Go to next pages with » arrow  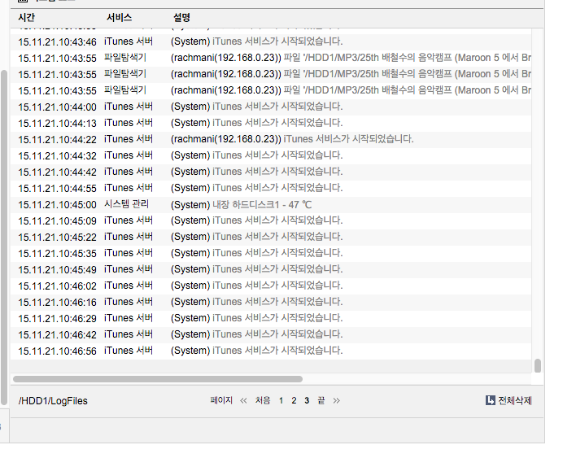337,401
